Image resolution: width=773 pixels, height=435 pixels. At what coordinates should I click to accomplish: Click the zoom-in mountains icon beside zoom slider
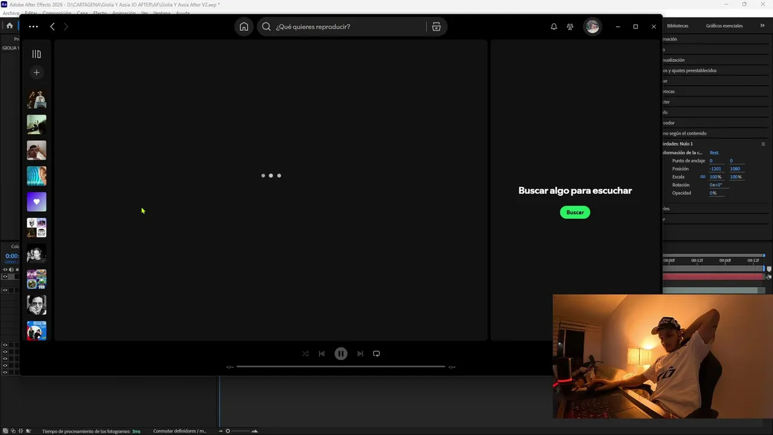255,431
